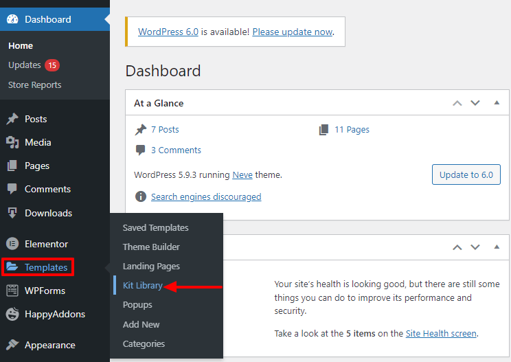Open the Updates submenu item
Screen dimensions: 511x362
click(25, 65)
